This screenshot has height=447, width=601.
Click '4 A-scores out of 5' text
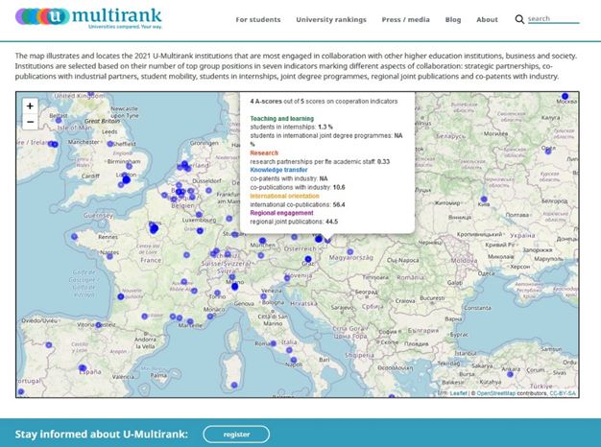tap(277, 101)
